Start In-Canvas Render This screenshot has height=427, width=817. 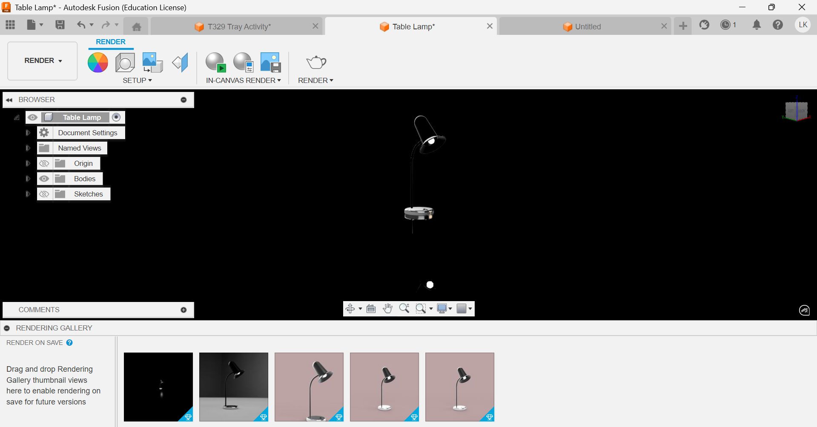tap(215, 63)
